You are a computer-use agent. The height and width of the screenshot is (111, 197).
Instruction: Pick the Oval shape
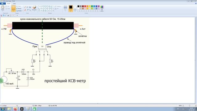click(43, 6)
